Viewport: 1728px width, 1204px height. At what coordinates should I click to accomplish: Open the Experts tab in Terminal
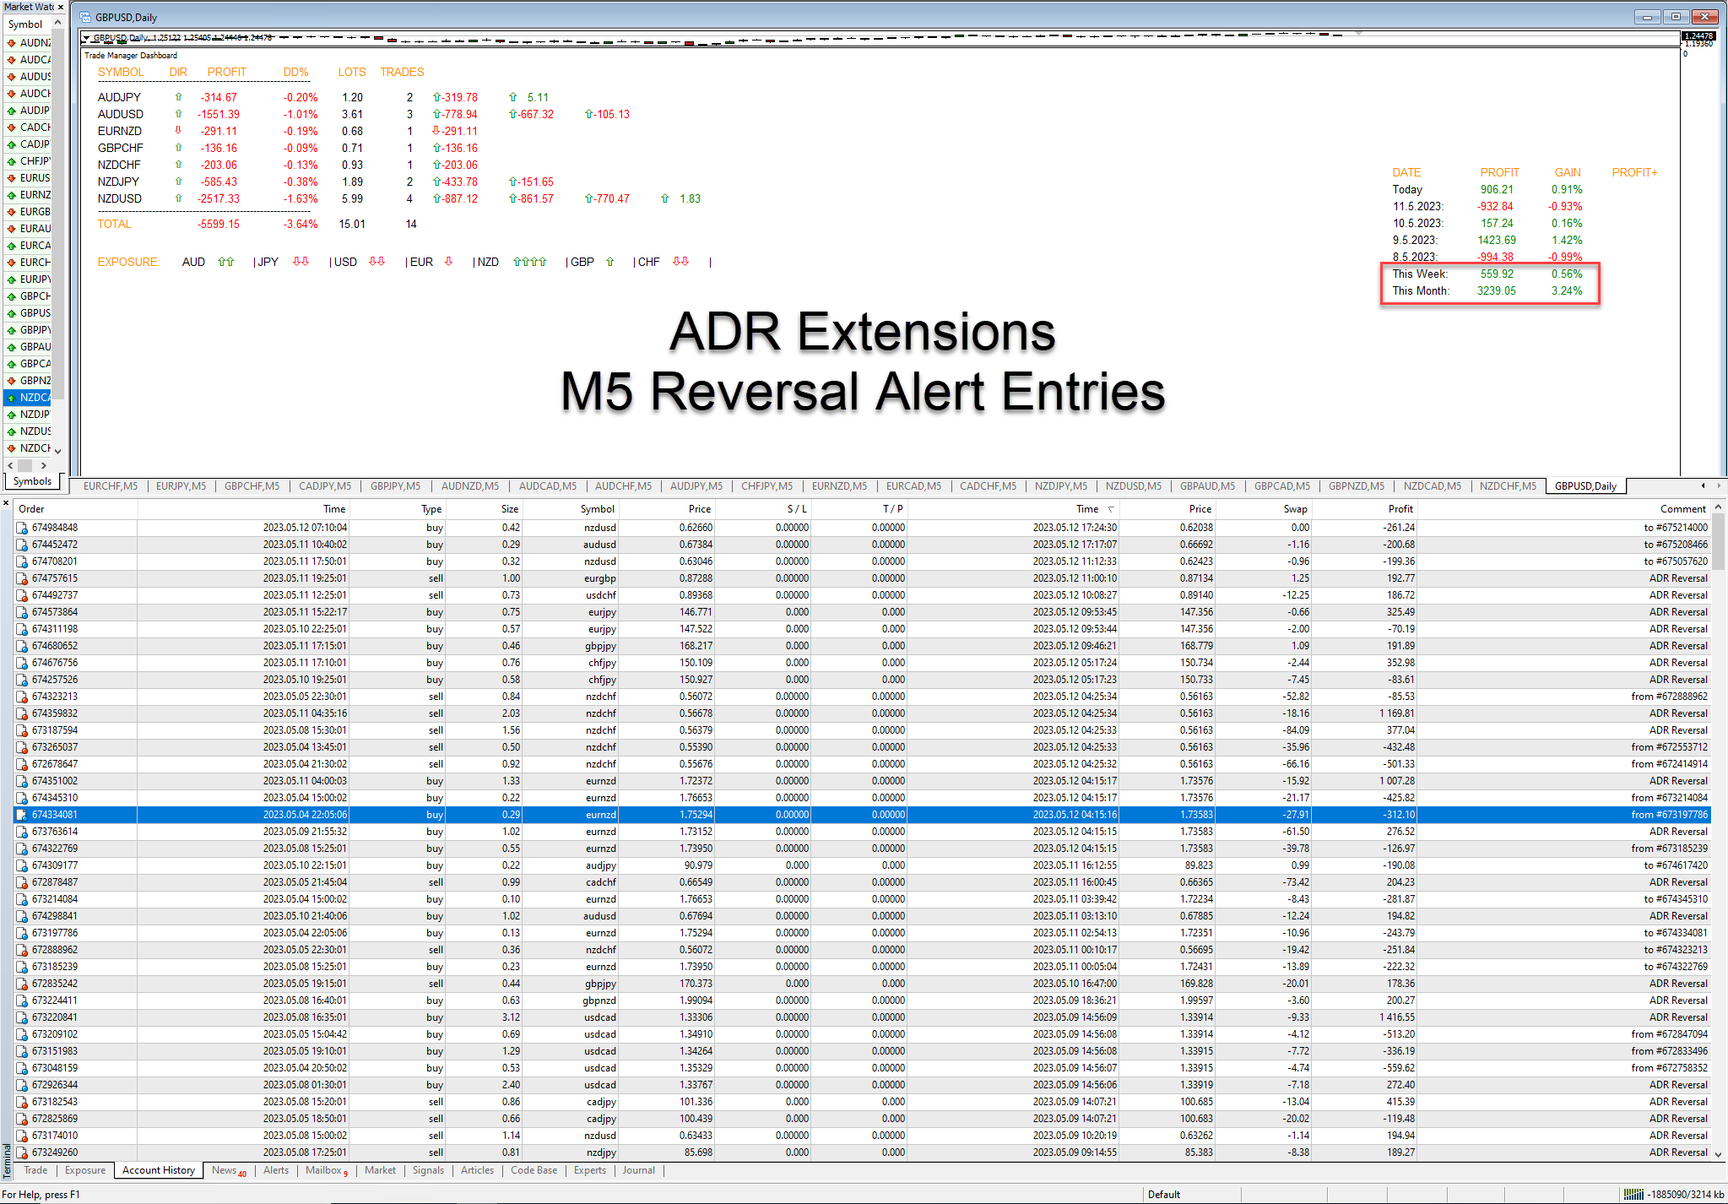coord(590,1170)
